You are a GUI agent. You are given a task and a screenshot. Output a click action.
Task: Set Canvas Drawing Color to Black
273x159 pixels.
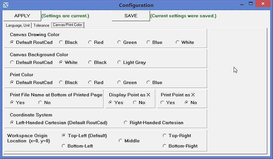(x=61, y=42)
